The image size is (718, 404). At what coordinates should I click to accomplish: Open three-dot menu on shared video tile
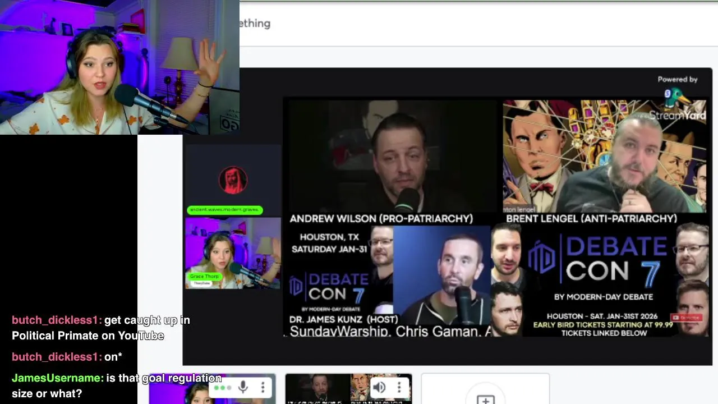[399, 387]
